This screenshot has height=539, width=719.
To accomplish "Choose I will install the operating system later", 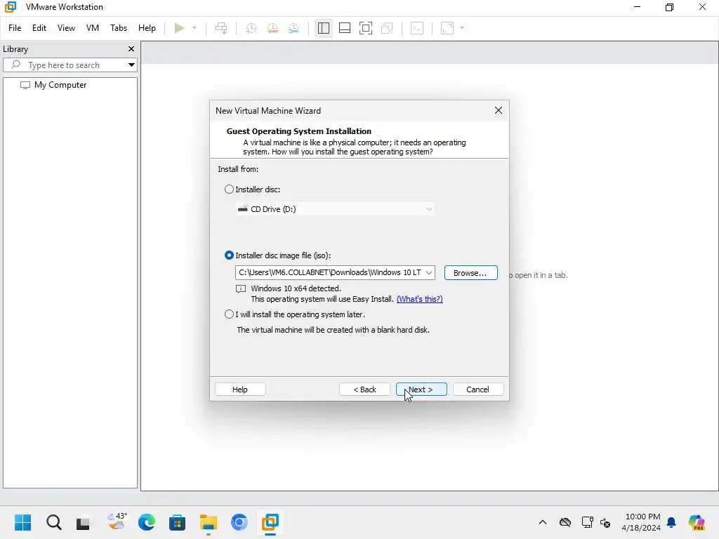I will [229, 314].
